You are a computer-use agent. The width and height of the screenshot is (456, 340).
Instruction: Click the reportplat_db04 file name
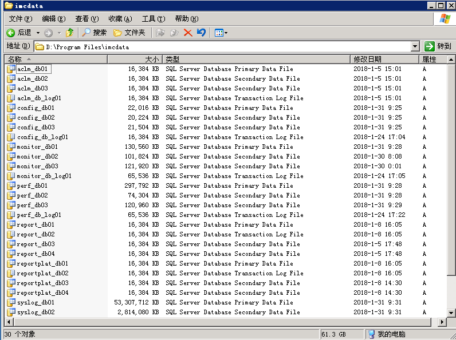click(x=43, y=292)
